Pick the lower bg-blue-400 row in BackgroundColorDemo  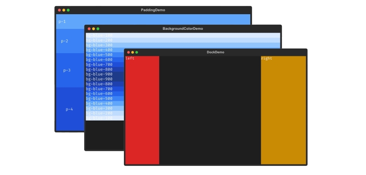(x=105, y=103)
